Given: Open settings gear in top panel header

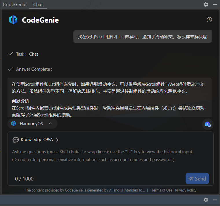Looking at the screenshot, I should (206, 4).
